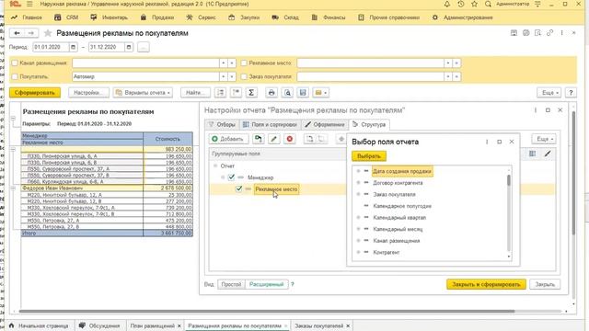Image resolution: width=589 pixels, height=331 pixels.
Task: Open calendar picker for end date 31.12.2020
Action: tap(129, 47)
